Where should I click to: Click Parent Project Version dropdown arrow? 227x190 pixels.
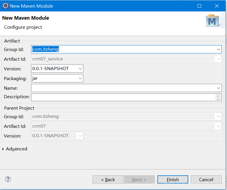(80, 136)
